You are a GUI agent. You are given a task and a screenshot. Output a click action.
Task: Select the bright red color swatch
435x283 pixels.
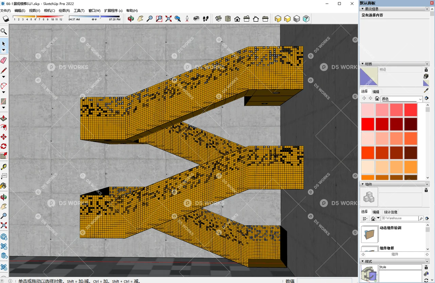(367, 124)
